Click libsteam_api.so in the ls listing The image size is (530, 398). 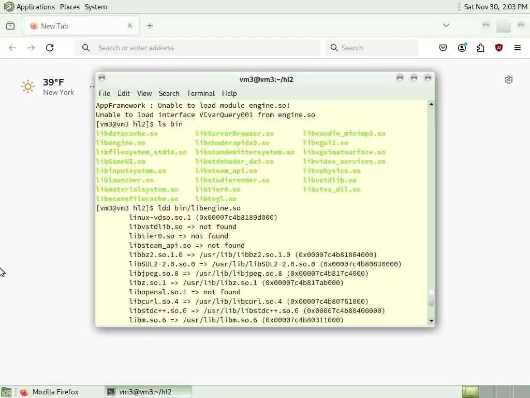(226, 171)
